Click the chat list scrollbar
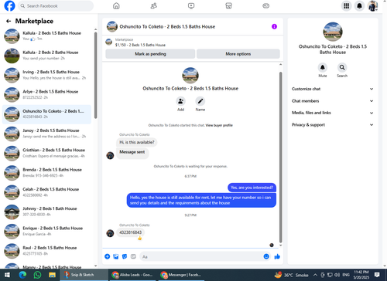 (96, 75)
